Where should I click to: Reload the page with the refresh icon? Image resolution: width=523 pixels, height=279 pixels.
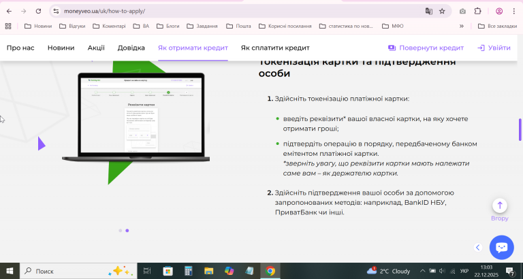coord(38,11)
